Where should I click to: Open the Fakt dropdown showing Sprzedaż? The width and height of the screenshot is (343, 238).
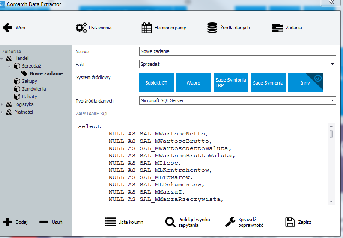point(237,64)
